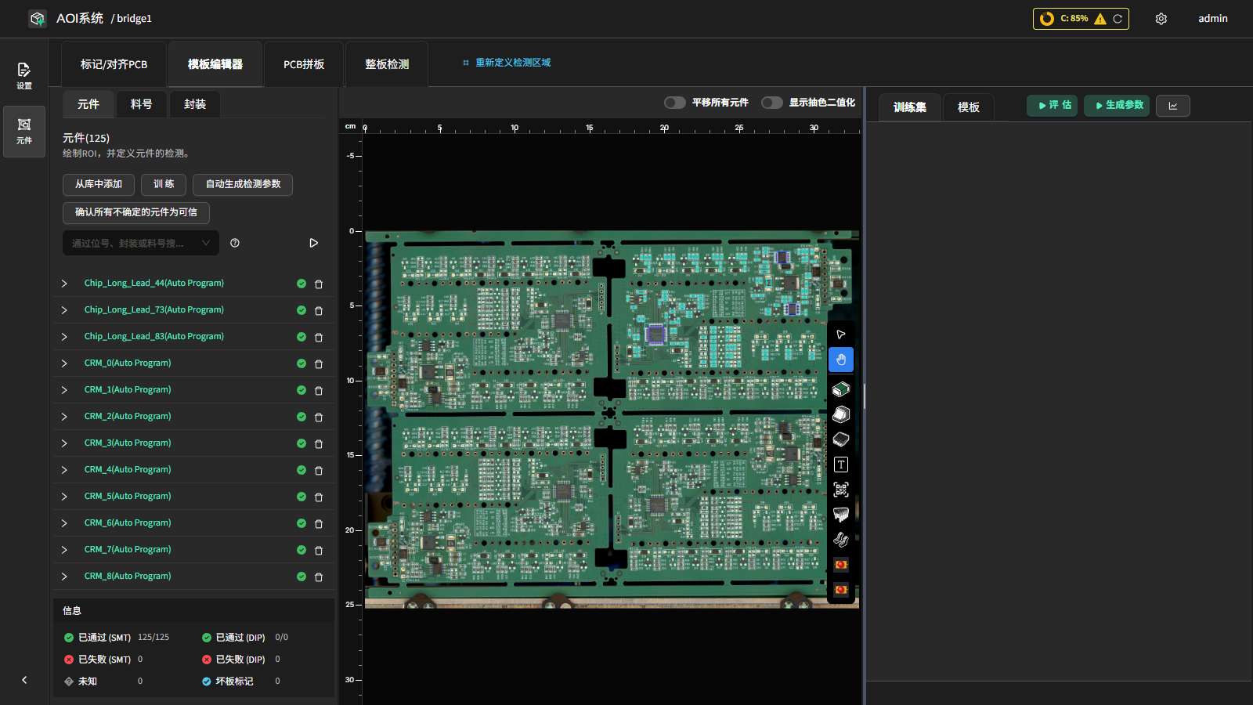Image resolution: width=1253 pixels, height=705 pixels.
Task: Delete the CRM_0 component entry
Action: tap(319, 364)
